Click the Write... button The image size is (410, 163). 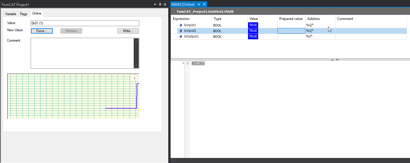pos(128,31)
